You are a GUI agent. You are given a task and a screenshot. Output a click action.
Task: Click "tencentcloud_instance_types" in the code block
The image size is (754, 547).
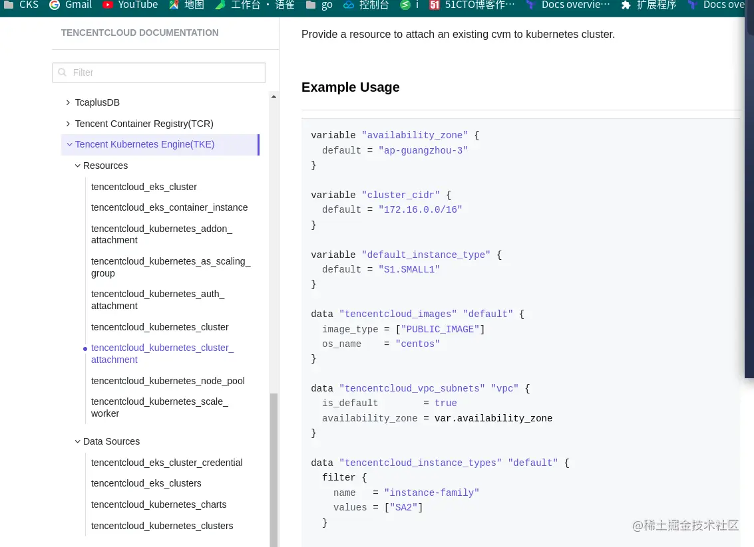[421, 463]
